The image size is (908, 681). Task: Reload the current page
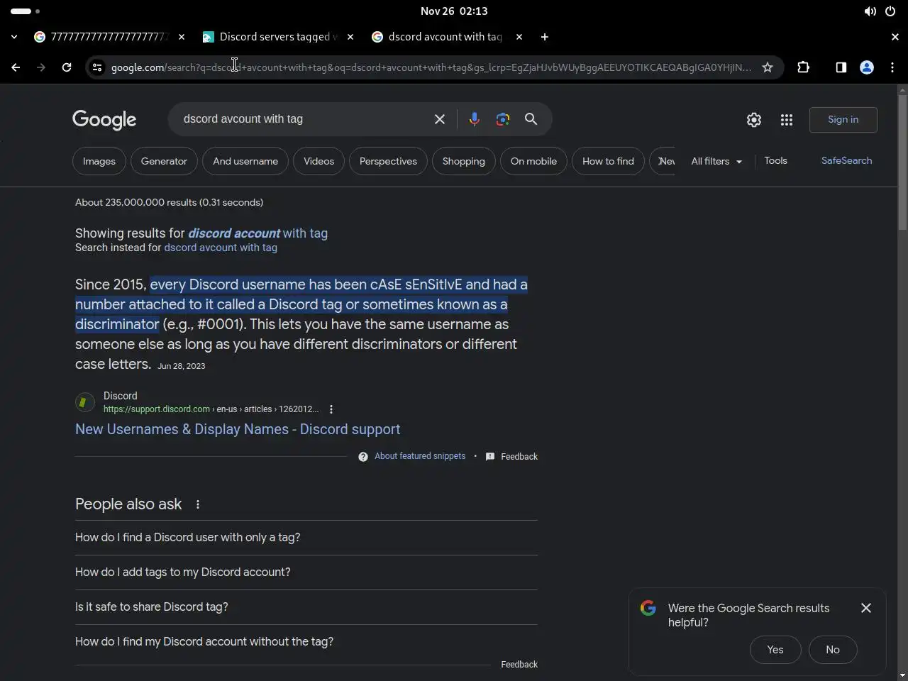point(67,67)
